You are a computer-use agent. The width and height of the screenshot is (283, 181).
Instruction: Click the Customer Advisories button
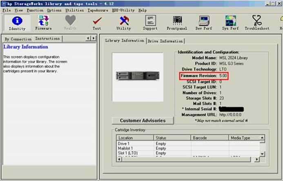pos(143,121)
